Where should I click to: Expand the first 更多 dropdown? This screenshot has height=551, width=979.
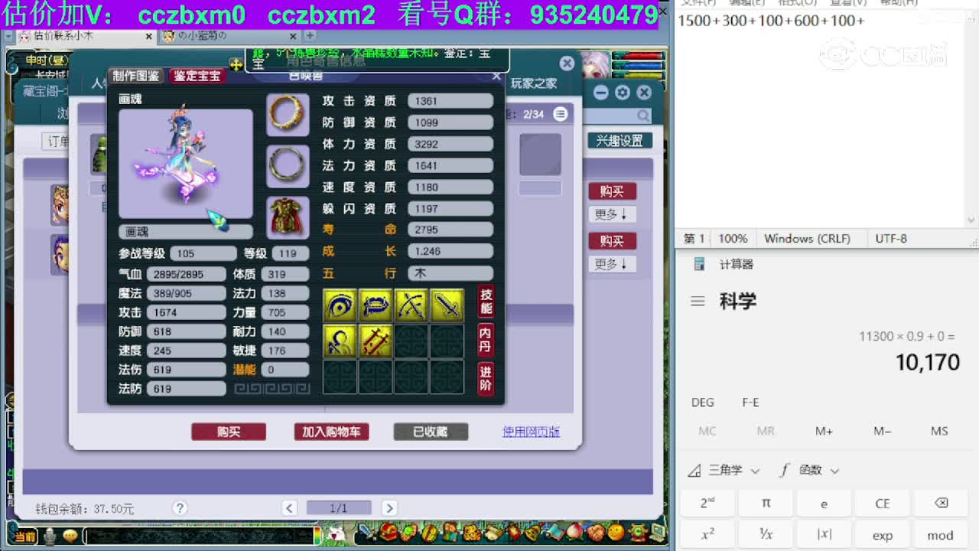click(x=612, y=214)
